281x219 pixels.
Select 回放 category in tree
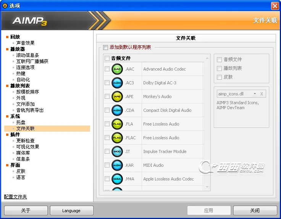click(x=15, y=37)
